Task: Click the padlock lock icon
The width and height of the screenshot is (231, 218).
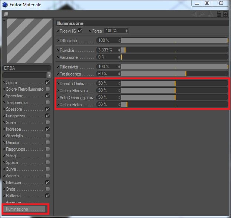Action: (219, 14)
